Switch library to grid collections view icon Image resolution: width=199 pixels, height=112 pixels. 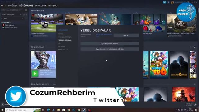tap(26, 10)
